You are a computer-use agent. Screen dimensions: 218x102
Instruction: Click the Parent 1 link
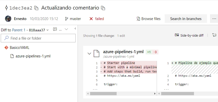click(x=19, y=30)
